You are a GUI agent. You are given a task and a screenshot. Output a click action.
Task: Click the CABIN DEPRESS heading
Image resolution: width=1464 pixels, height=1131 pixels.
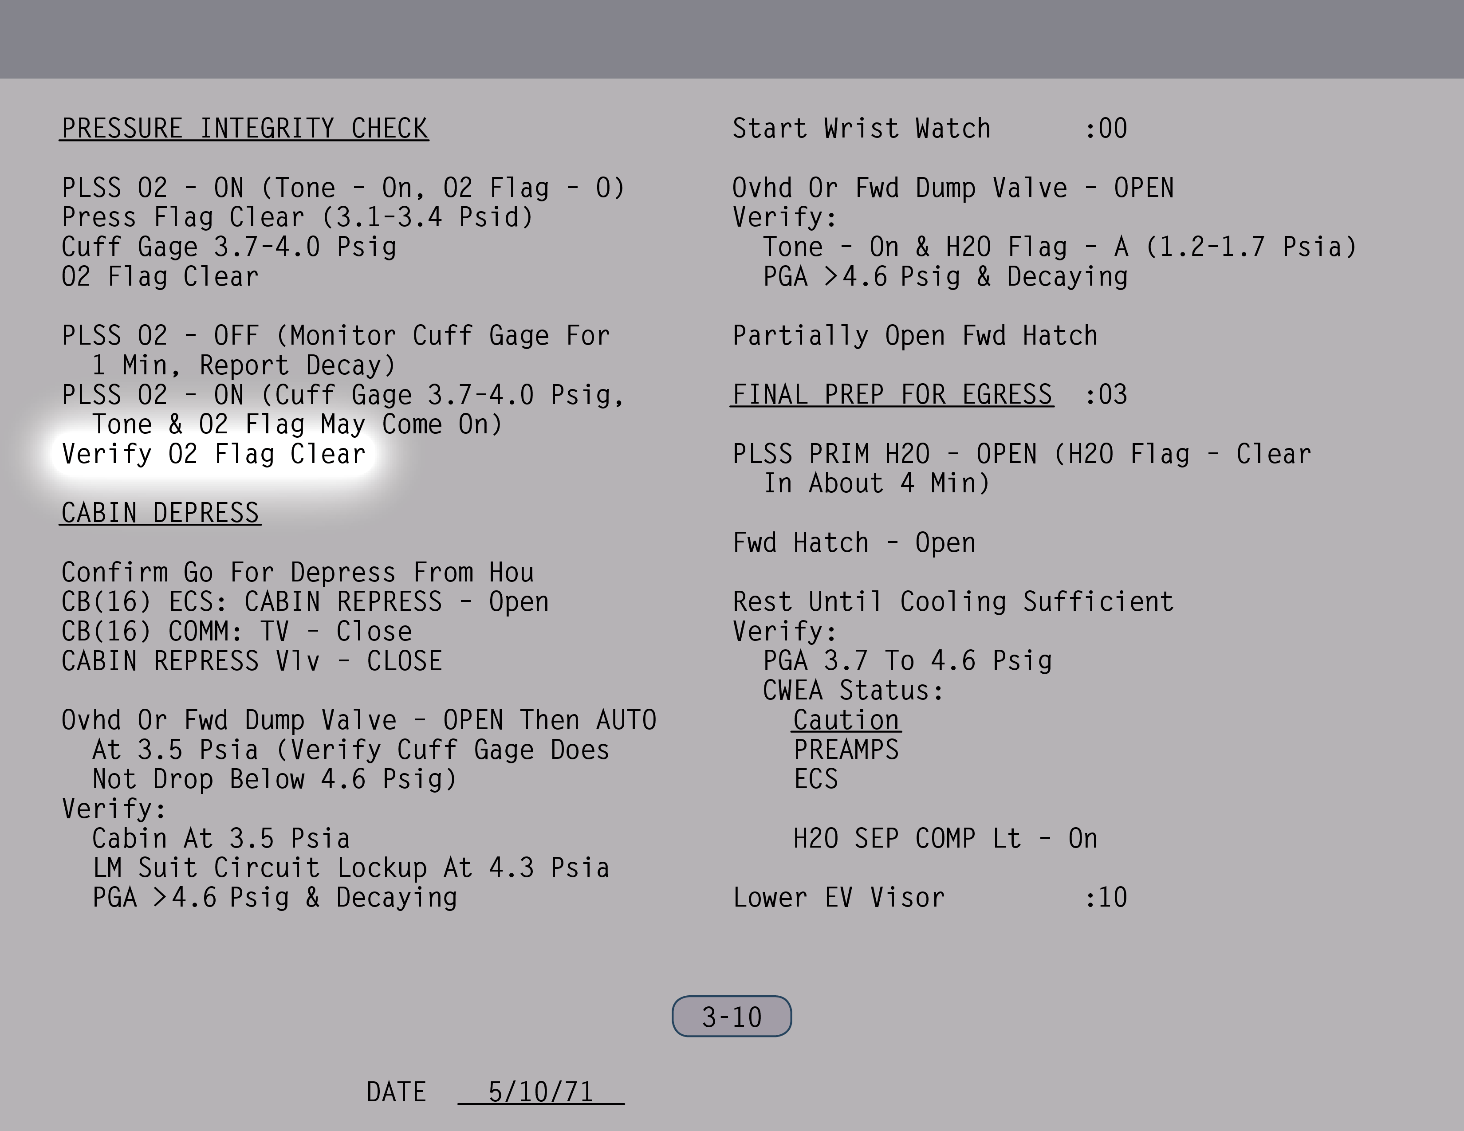pos(160,513)
